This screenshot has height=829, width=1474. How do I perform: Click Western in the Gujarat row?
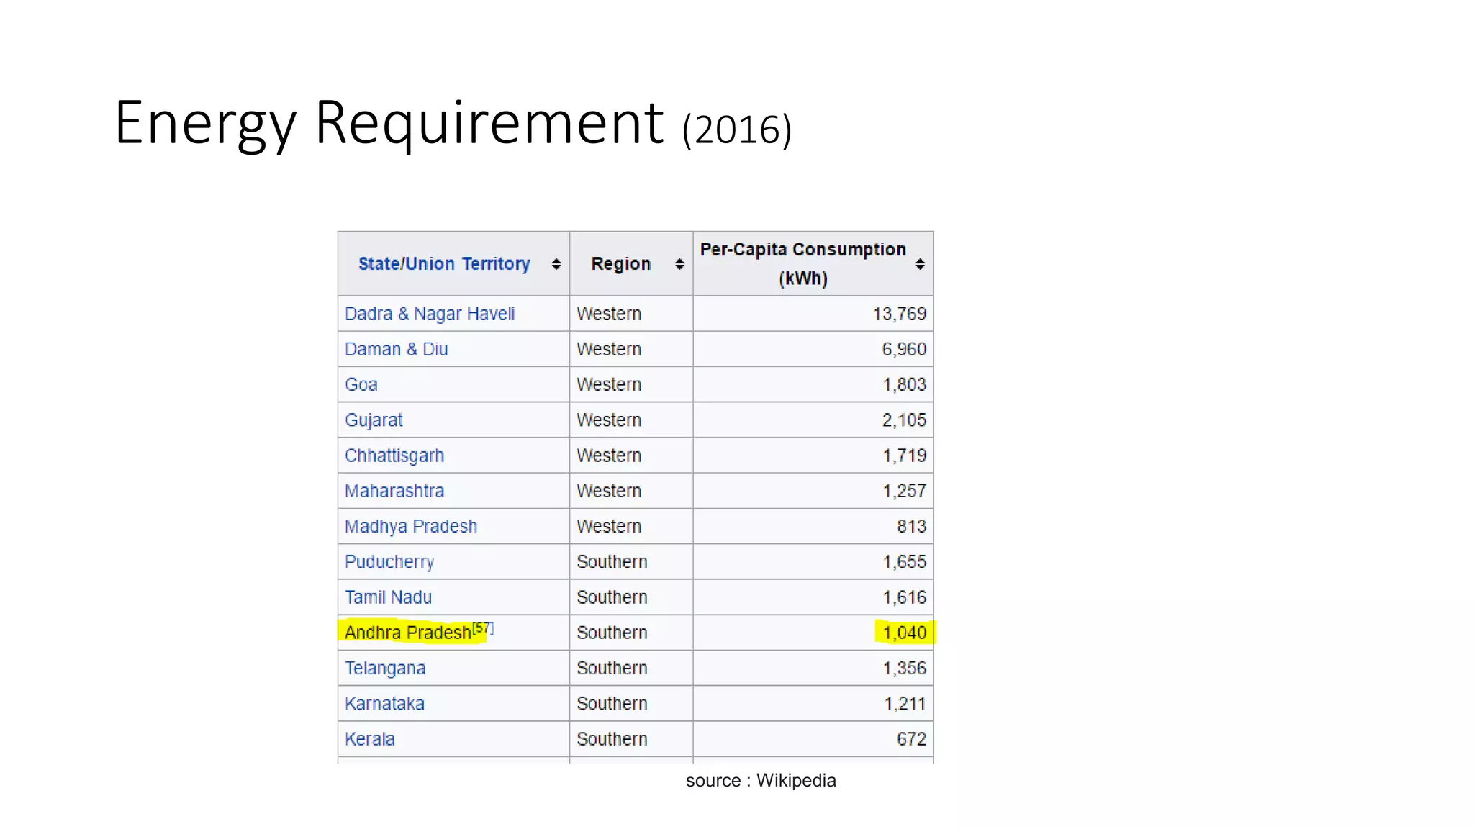(609, 420)
